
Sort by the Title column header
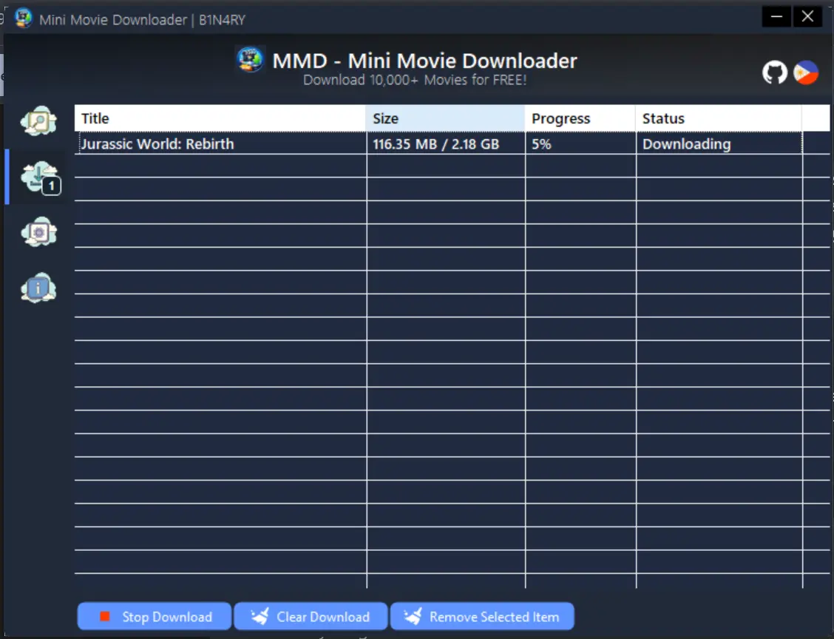pyautogui.click(x=220, y=118)
